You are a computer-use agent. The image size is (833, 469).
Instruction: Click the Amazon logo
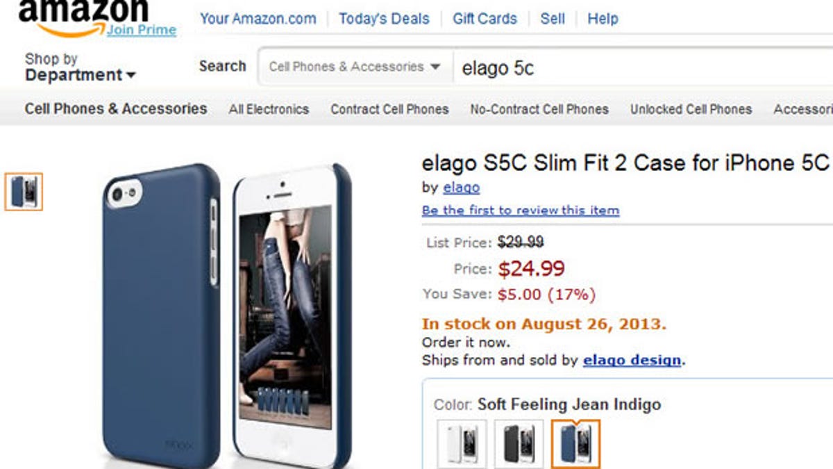[82, 14]
